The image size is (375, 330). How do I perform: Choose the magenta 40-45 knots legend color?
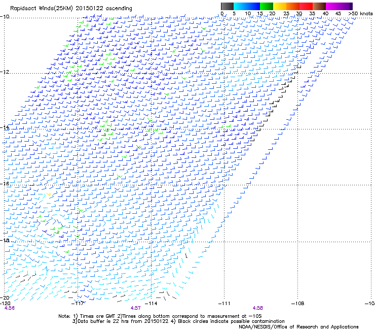pyautogui.click(x=332, y=6)
